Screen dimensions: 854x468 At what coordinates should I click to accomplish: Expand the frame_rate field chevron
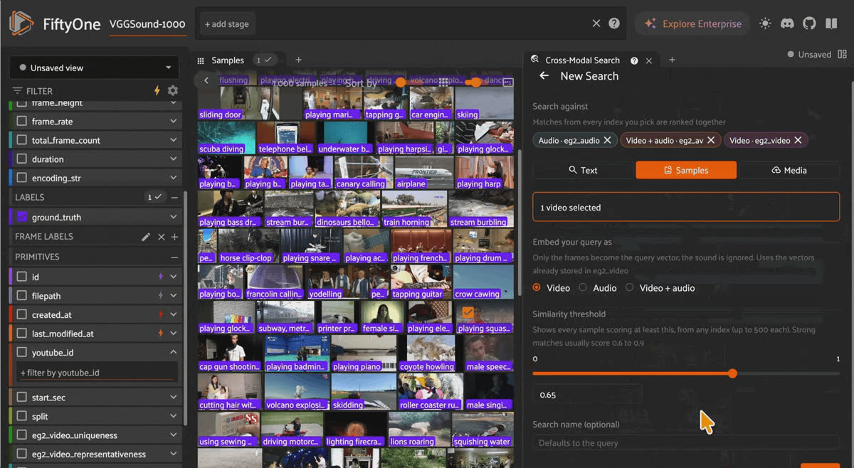(174, 122)
